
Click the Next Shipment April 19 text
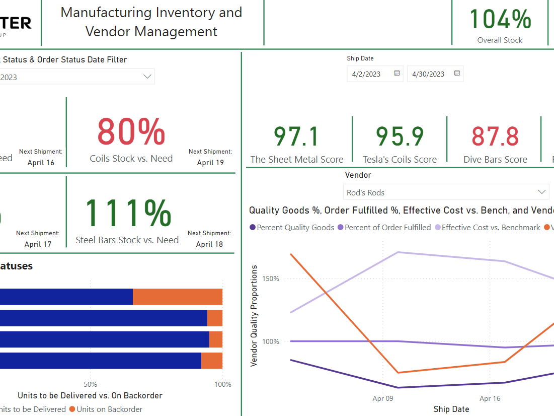pyautogui.click(x=210, y=157)
